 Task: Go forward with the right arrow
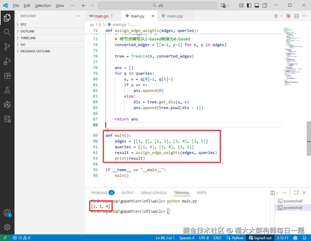click(92, 5)
